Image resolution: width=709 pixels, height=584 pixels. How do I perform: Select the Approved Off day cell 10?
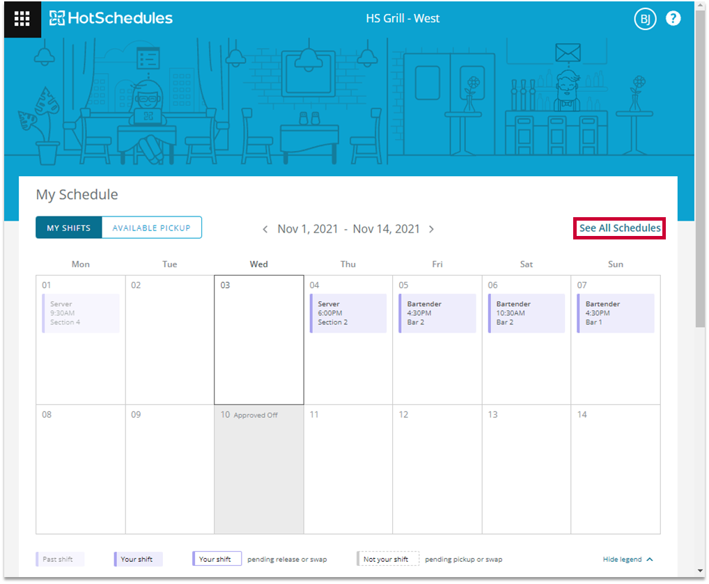click(x=259, y=469)
